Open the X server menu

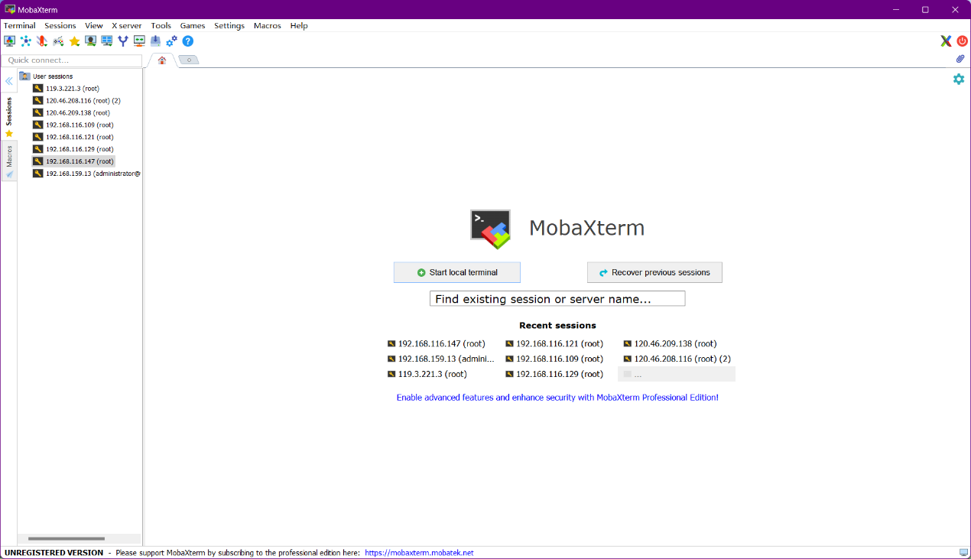pyautogui.click(x=127, y=25)
